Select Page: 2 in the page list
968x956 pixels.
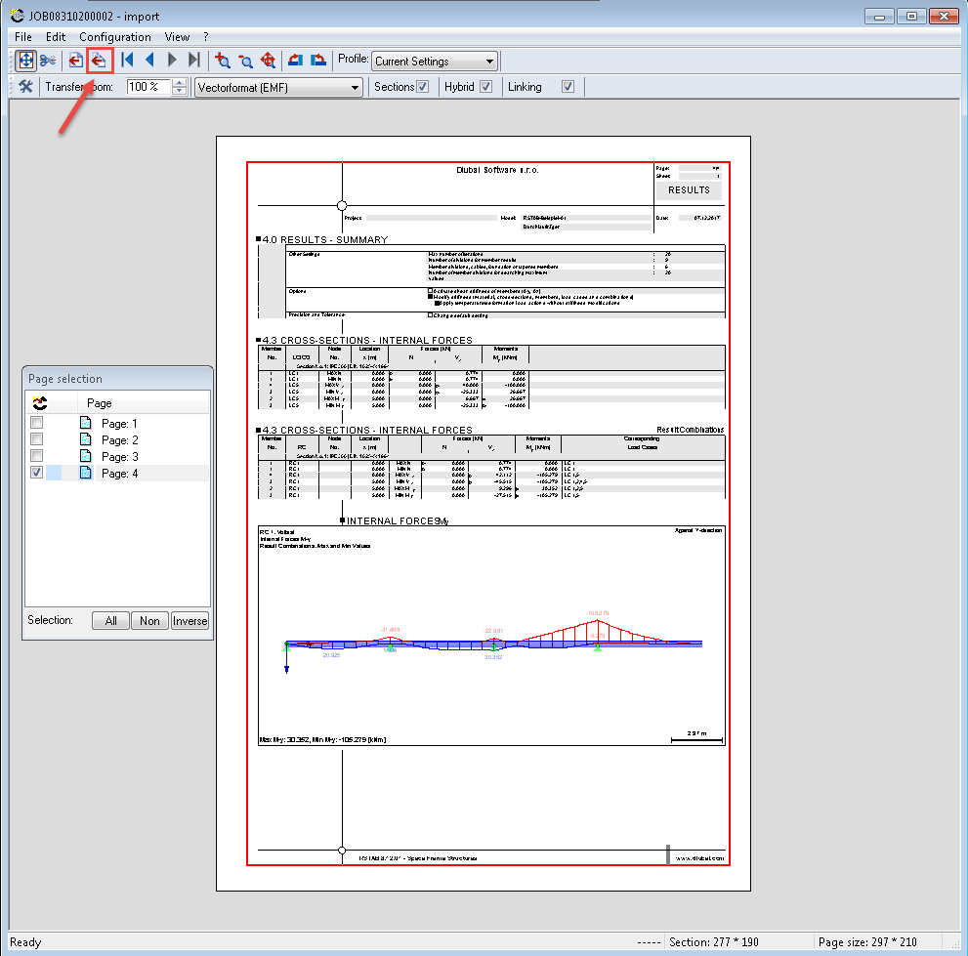tap(122, 439)
